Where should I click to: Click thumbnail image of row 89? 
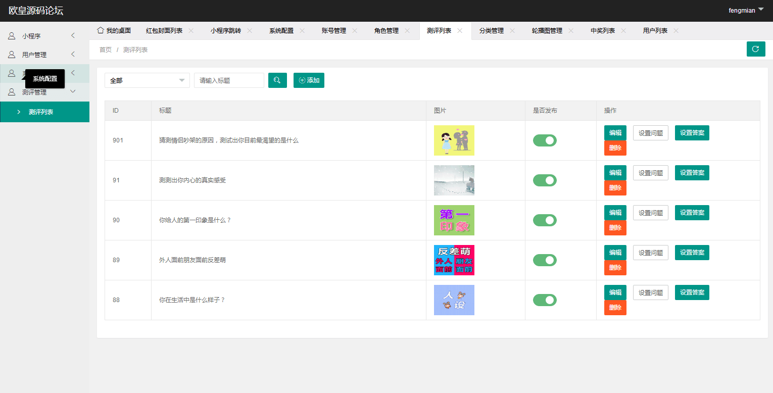[x=454, y=260]
